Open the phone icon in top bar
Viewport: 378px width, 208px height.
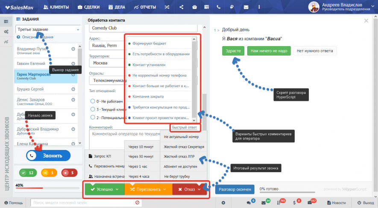[x=219, y=7]
